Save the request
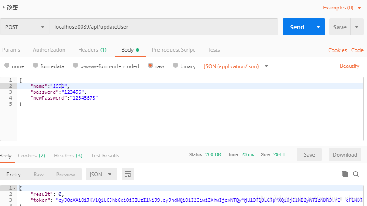This screenshot has width=367, height=206. coord(340,27)
